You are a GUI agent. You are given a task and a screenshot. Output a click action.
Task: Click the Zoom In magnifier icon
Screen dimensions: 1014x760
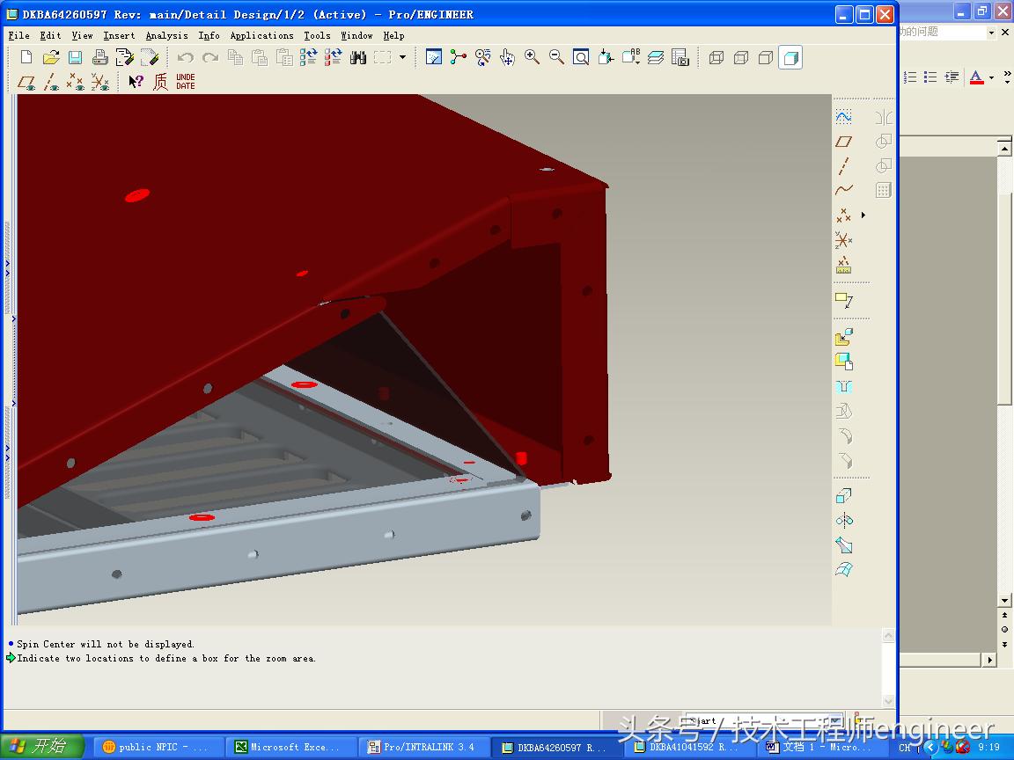point(532,57)
